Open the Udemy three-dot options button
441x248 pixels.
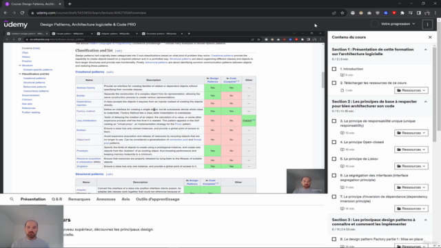(x=427, y=25)
